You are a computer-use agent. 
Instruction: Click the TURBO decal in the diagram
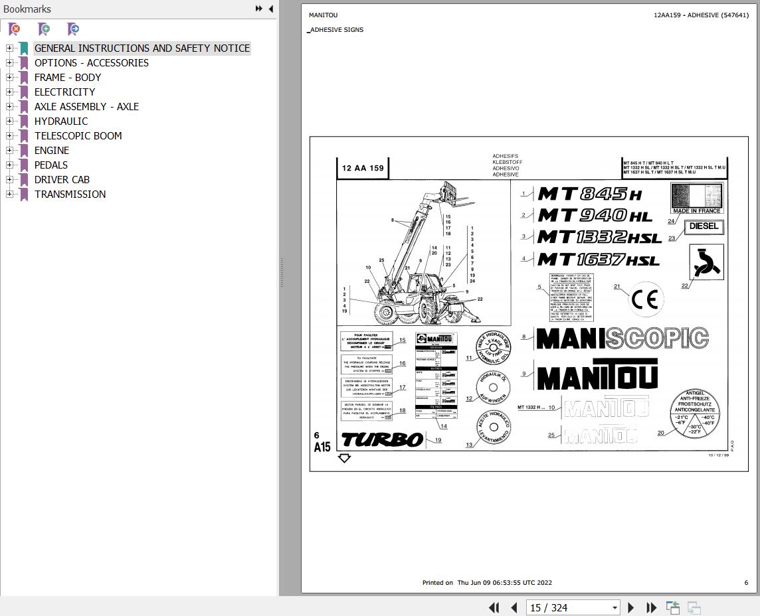coord(383,439)
